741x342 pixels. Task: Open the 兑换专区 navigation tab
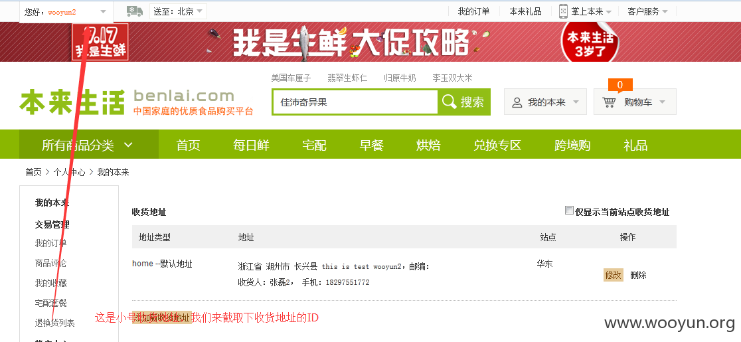point(497,145)
